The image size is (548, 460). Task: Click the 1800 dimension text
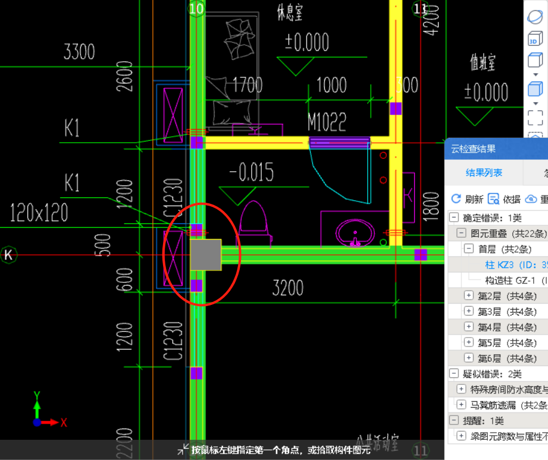tap(431, 207)
